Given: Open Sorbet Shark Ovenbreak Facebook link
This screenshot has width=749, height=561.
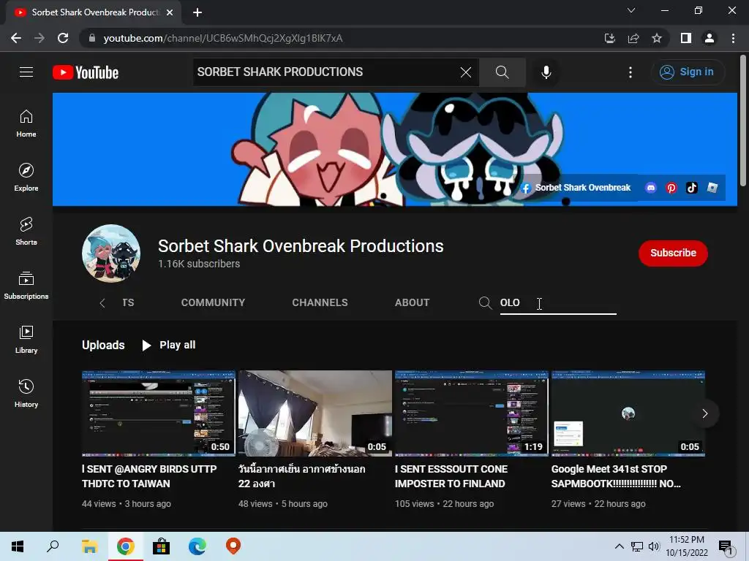Looking at the screenshot, I should pos(576,188).
